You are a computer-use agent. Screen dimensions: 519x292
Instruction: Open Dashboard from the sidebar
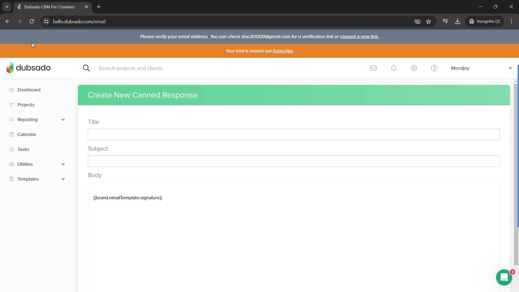(29, 90)
